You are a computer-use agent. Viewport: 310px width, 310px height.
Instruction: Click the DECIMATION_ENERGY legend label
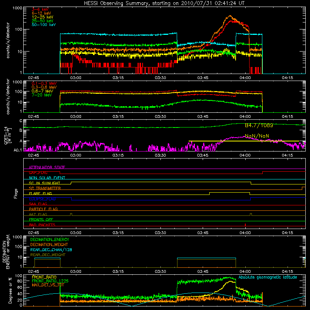50,239
